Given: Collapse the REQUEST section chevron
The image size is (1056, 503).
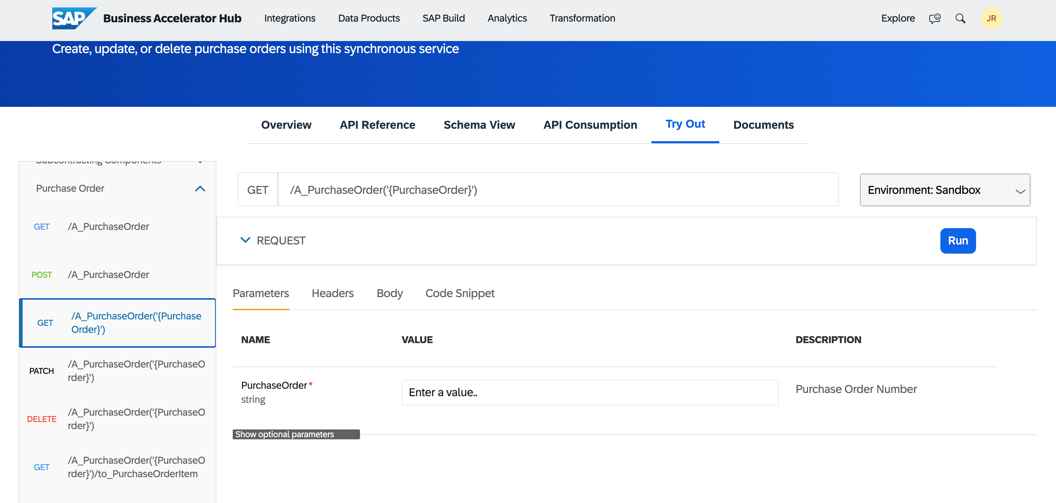Looking at the screenshot, I should [245, 240].
